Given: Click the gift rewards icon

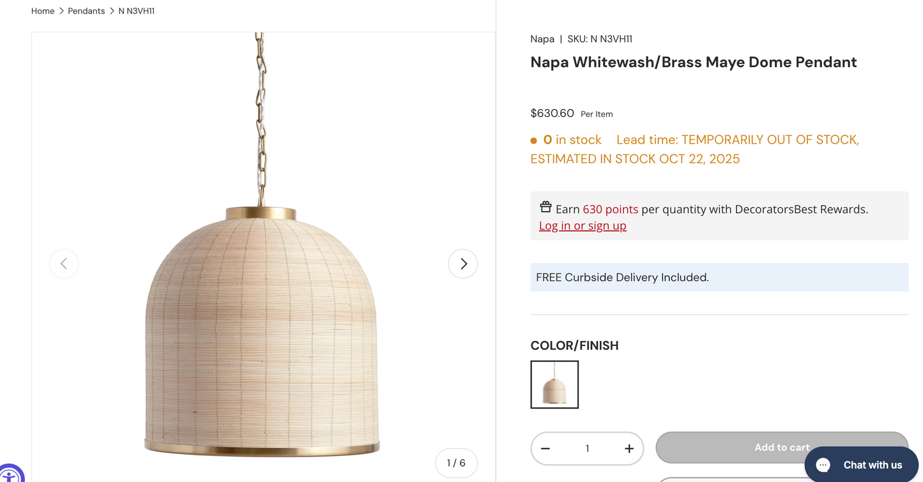Looking at the screenshot, I should pos(545,207).
